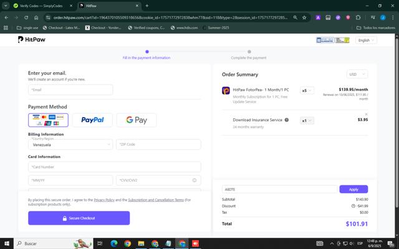Open the bookmarks apps grid icon

(6, 27)
